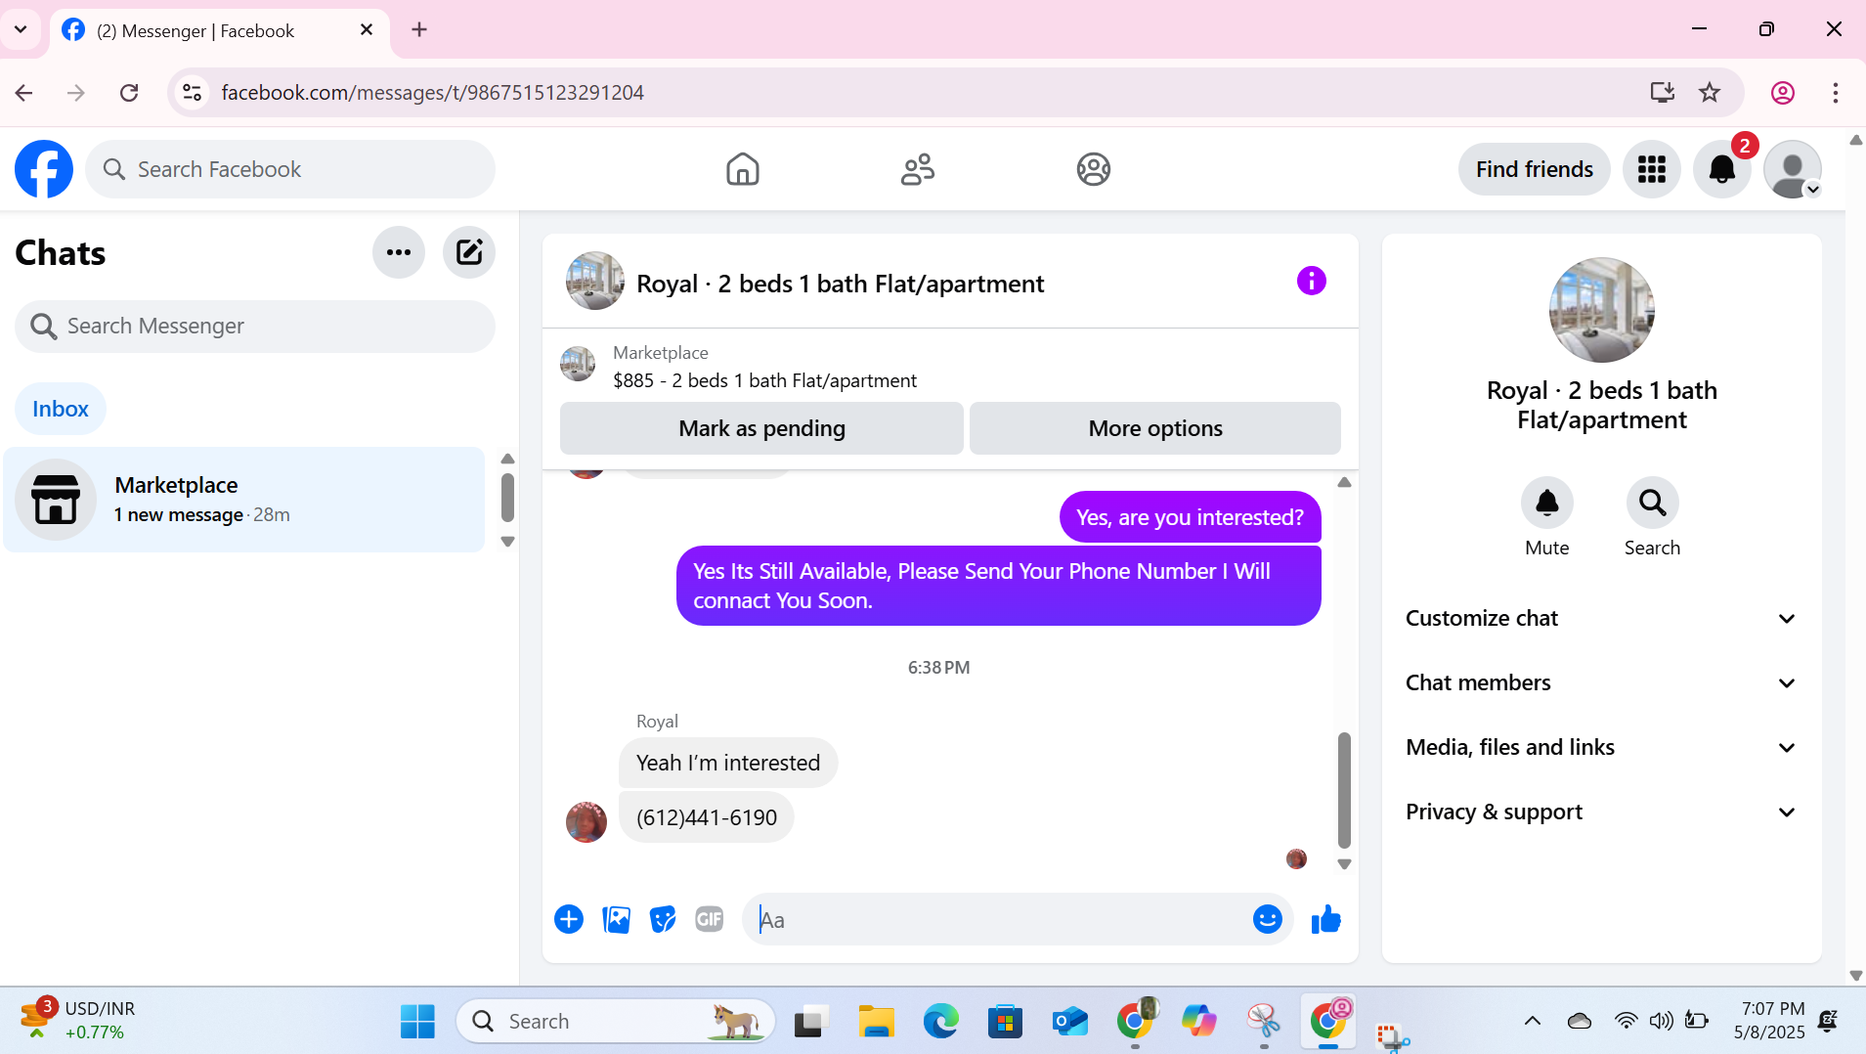Go to the Home feed icon

[743, 169]
